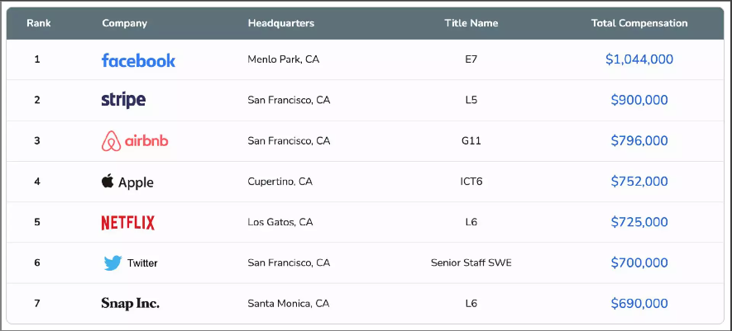
Task: Sort by the Company column header
Action: 125,23
